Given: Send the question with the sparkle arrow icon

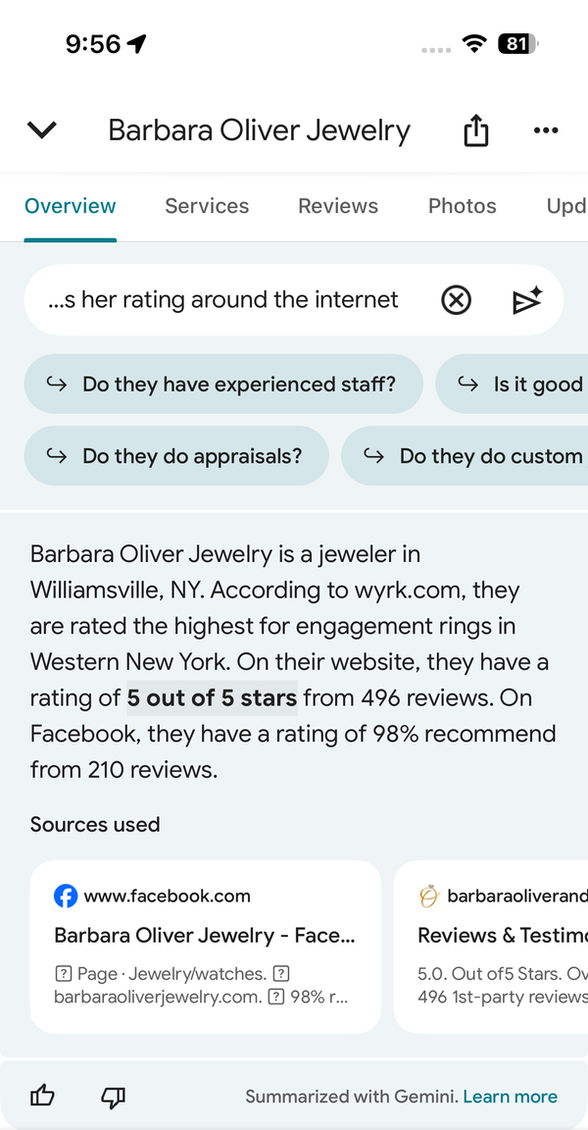Looking at the screenshot, I should pyautogui.click(x=527, y=300).
